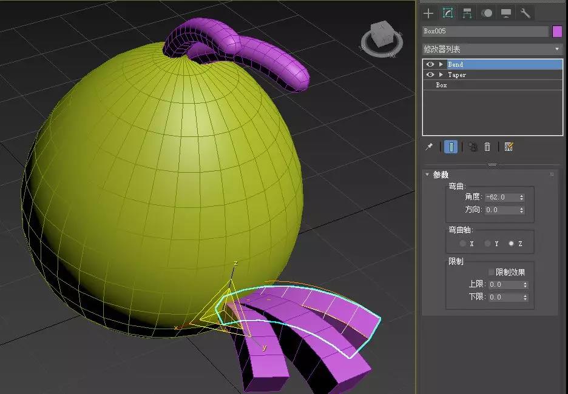
Task: Open the Motion panel tab
Action: coord(487,13)
